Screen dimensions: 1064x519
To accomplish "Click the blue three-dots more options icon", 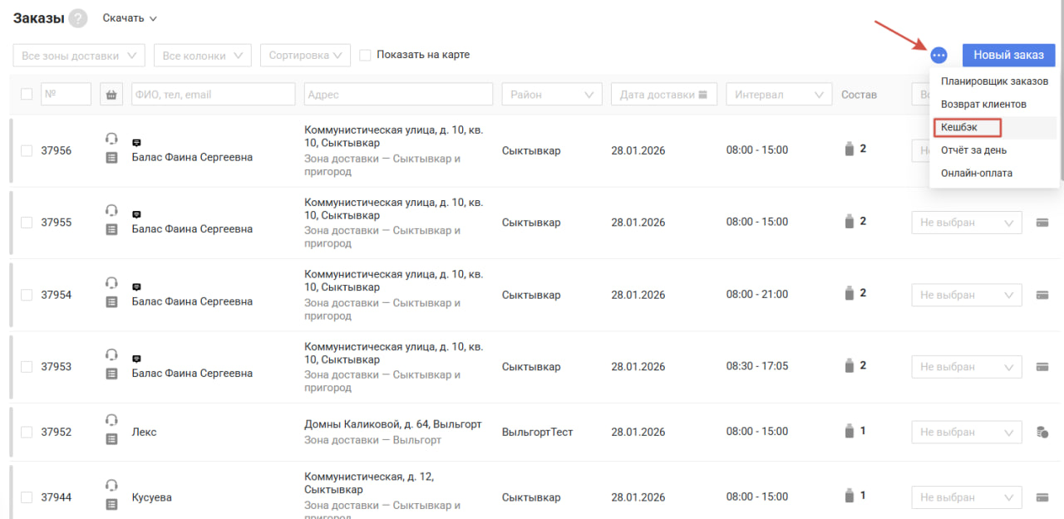I will pyautogui.click(x=938, y=56).
